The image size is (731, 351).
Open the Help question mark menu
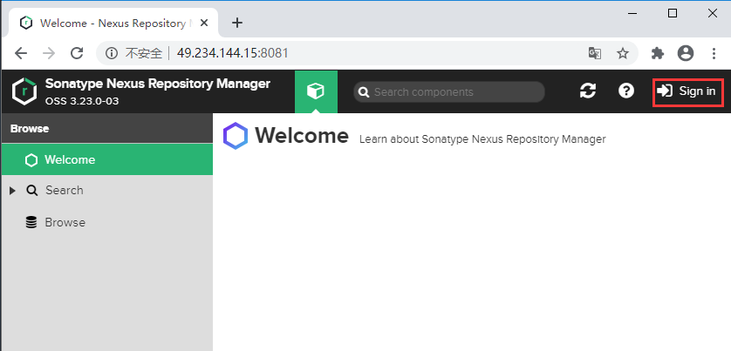(625, 91)
